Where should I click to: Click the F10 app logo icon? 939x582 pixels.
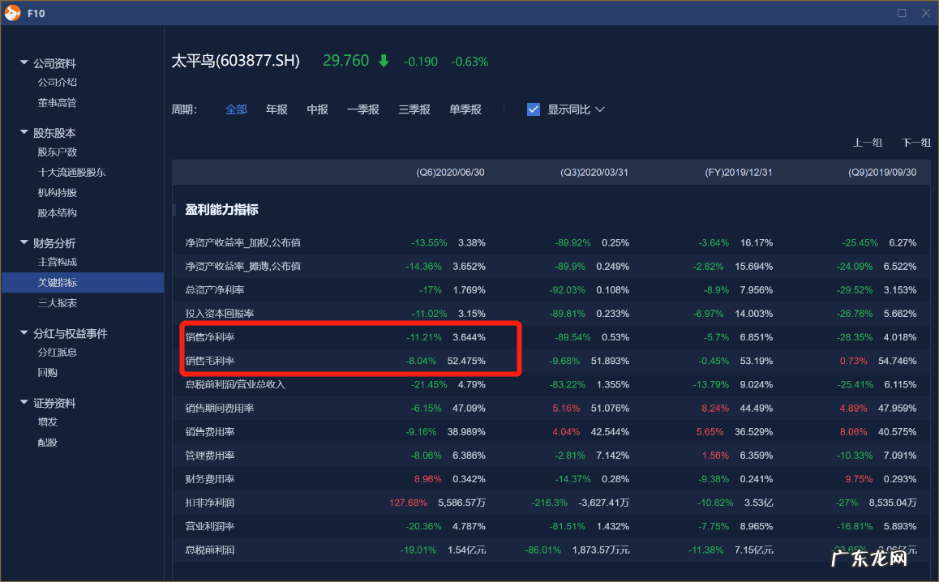12,13
